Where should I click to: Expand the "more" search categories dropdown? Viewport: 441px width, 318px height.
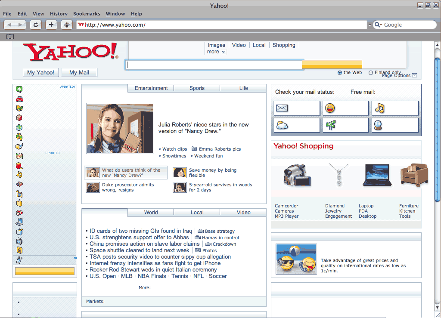(x=216, y=52)
